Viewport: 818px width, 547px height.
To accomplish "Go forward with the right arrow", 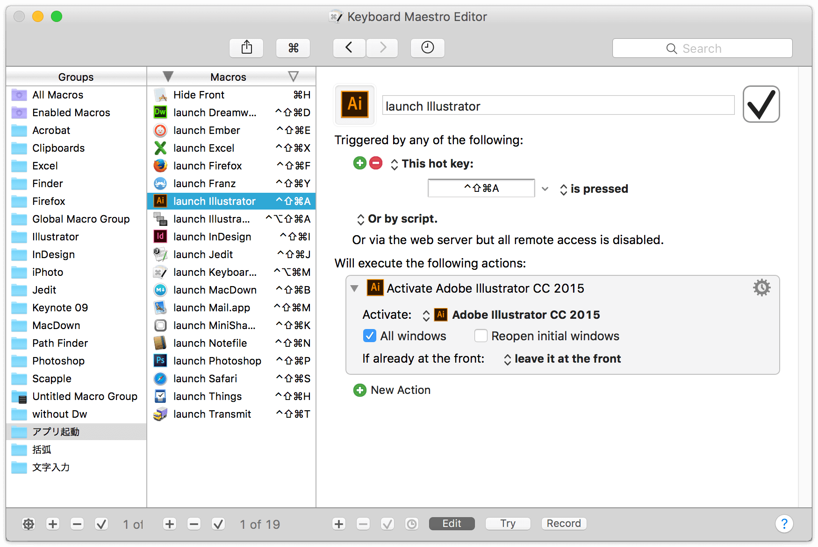I will (x=382, y=48).
